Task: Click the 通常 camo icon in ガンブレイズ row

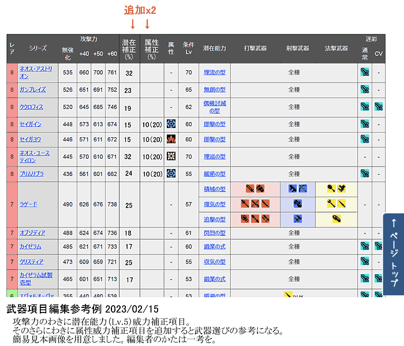Action: coord(365,89)
